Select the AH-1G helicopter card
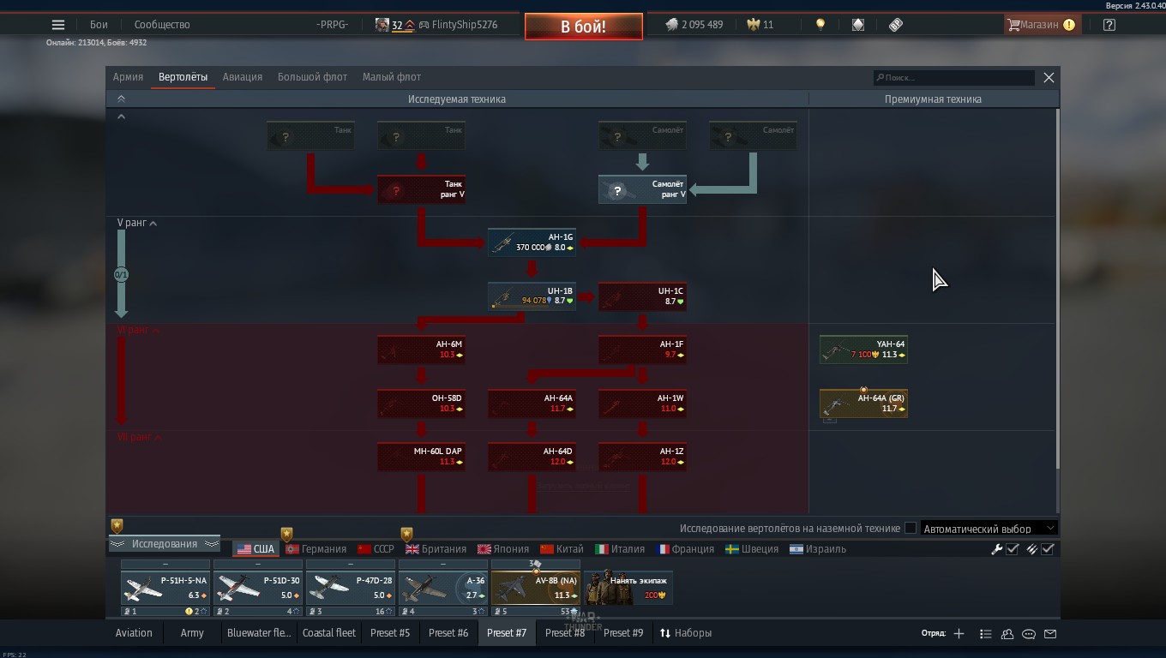Image resolution: width=1166 pixels, height=658 pixels. click(532, 242)
